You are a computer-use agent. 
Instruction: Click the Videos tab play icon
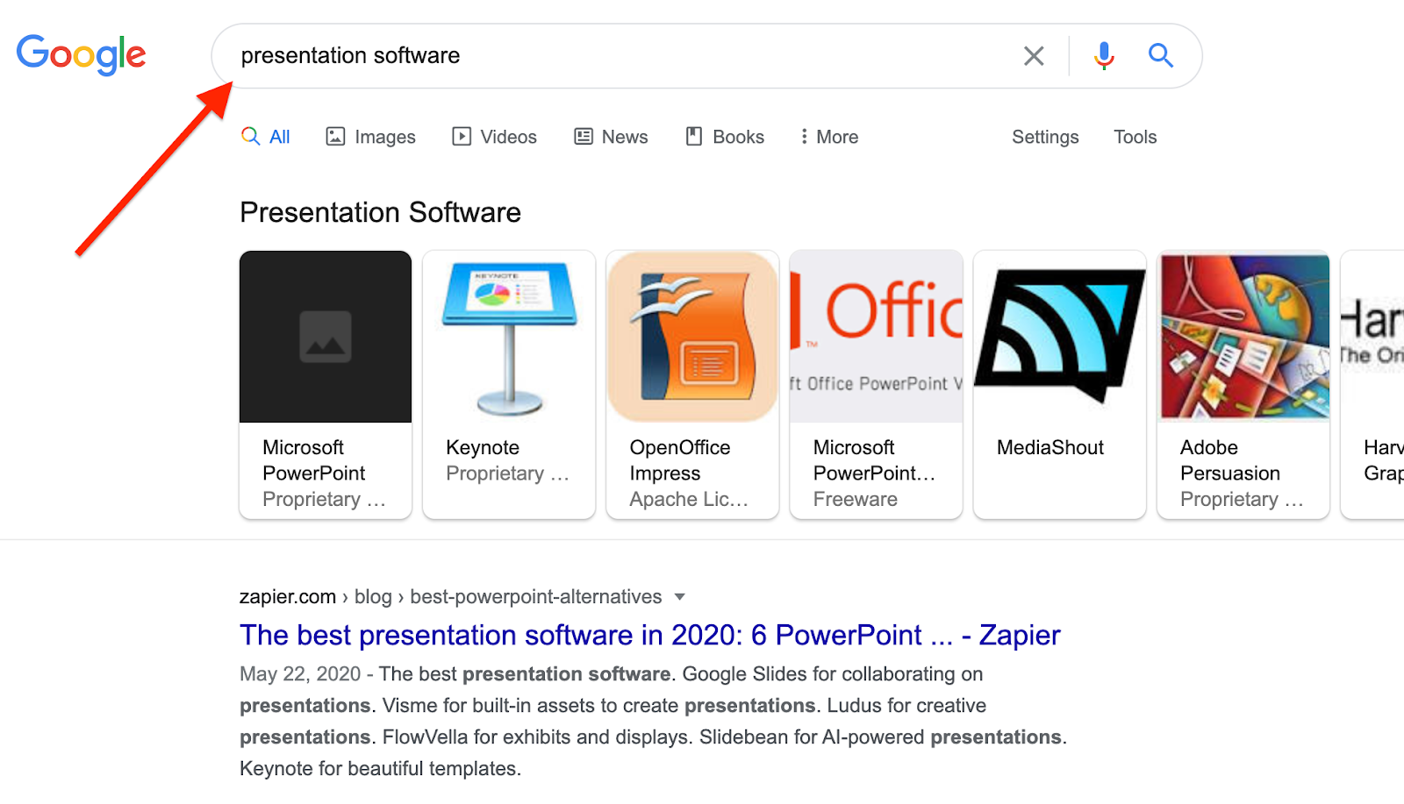[x=462, y=136]
